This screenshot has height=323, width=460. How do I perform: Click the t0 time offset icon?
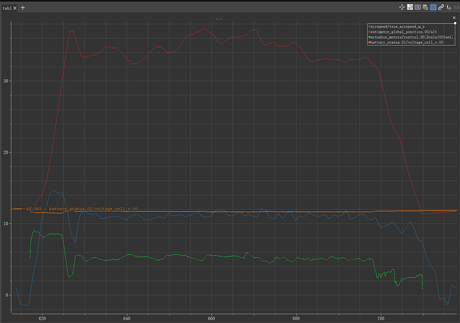click(449, 7)
